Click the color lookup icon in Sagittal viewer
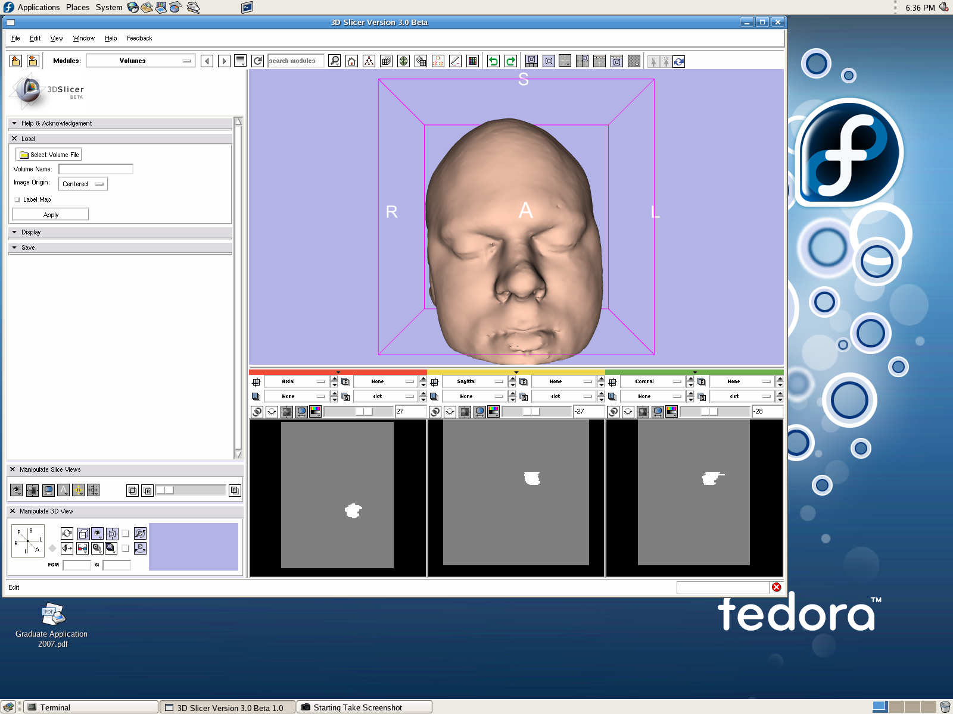Image resolution: width=953 pixels, height=714 pixels. [x=494, y=412]
